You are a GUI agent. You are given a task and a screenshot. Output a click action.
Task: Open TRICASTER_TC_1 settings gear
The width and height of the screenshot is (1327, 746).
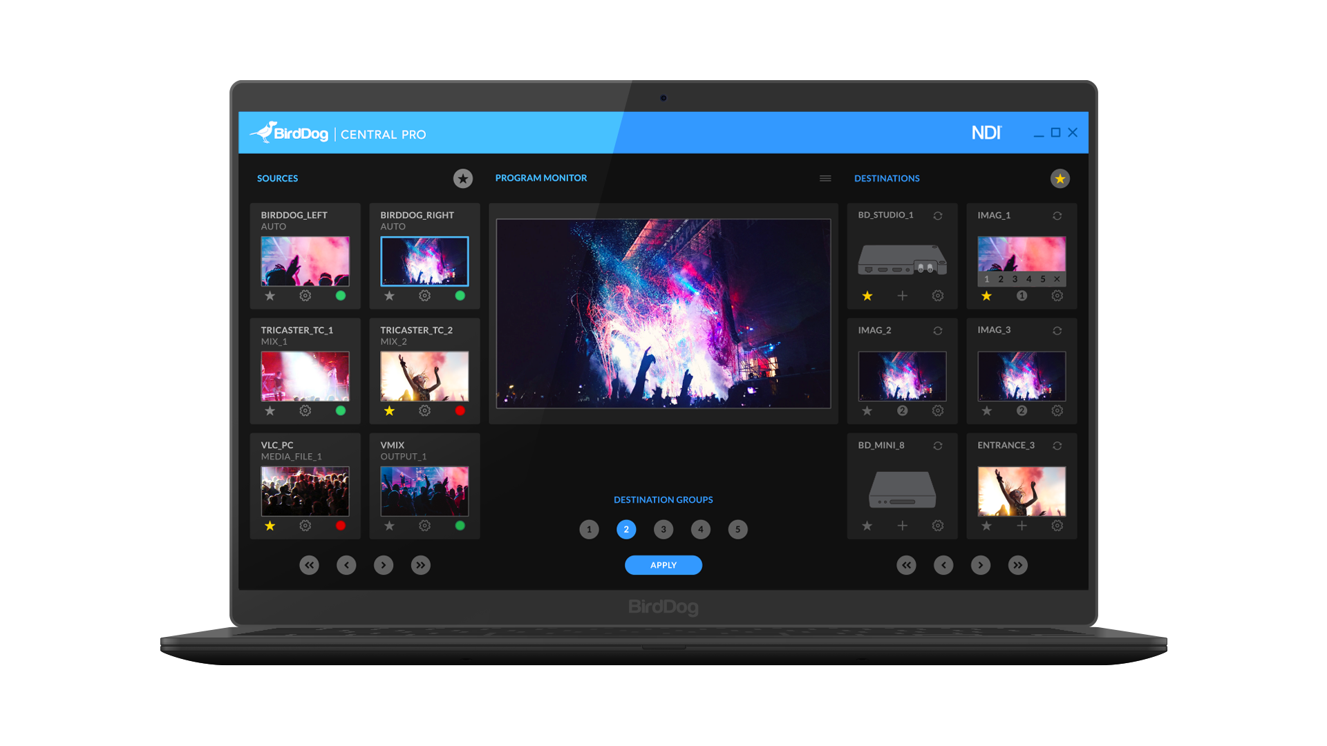pyautogui.click(x=305, y=411)
